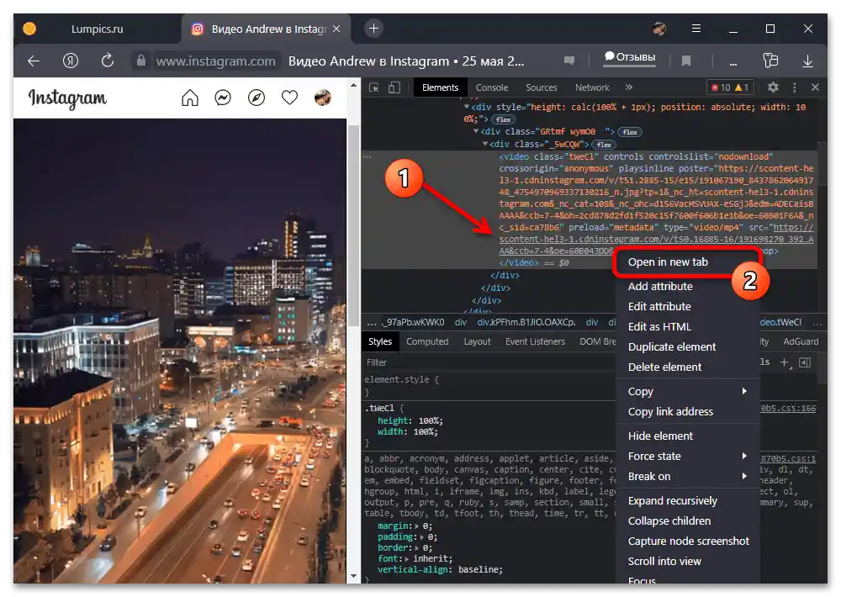This screenshot has height=597, width=841.
Task: Click the div.kPFhm.B1JIO.OAXCp breadcrumb
Action: coord(526,322)
